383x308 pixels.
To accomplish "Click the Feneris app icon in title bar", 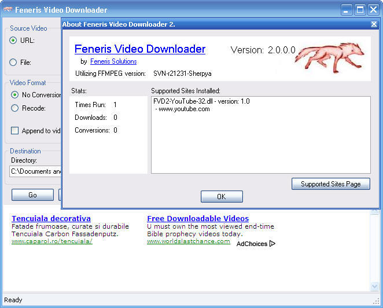I will pos(8,10).
